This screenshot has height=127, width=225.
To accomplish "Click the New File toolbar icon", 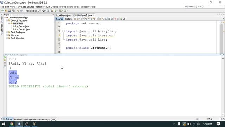I will [2, 11].
